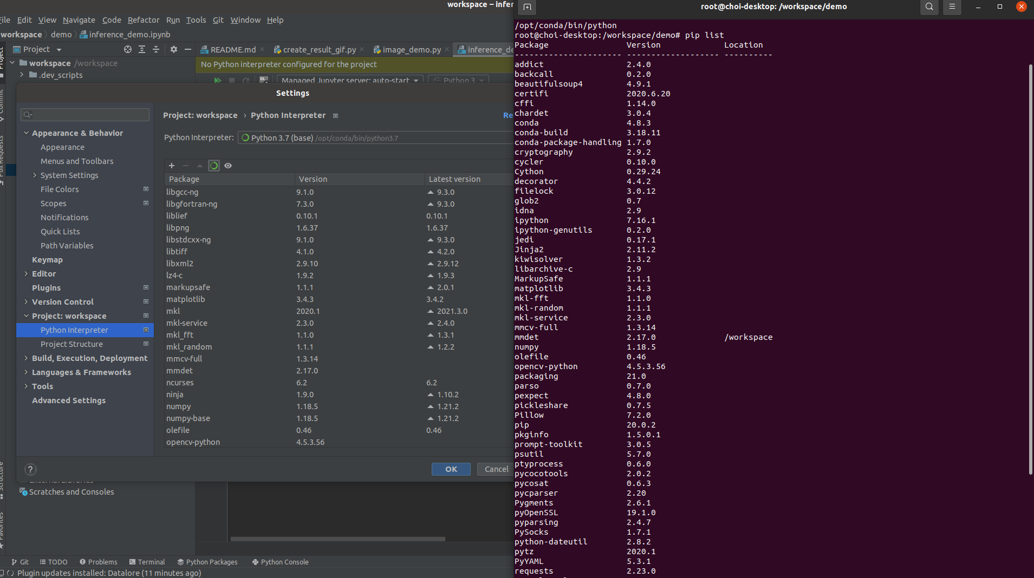The height and width of the screenshot is (578, 1034).
Task: Expand Build, Execution, Deployment section
Action: pos(26,358)
